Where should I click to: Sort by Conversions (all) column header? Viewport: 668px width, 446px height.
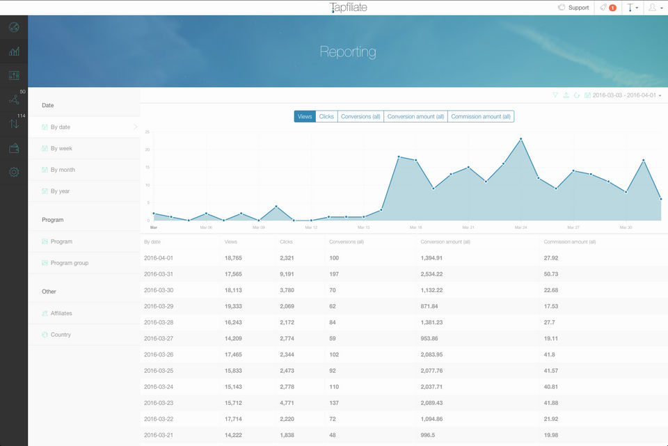coord(347,241)
